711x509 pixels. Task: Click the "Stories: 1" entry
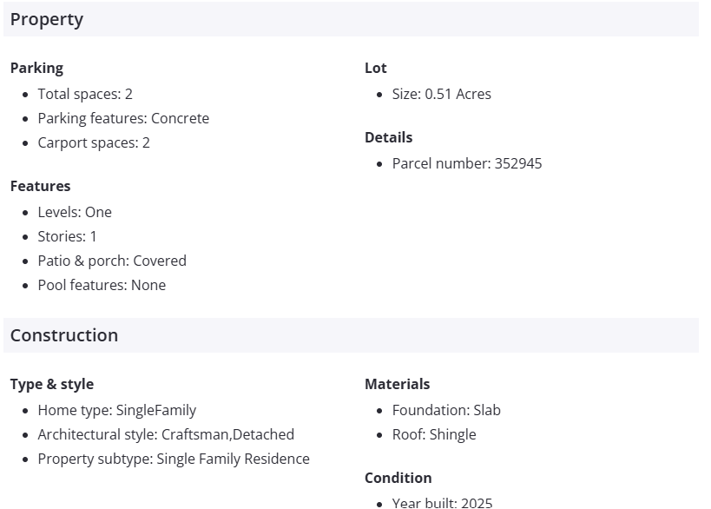tap(68, 236)
